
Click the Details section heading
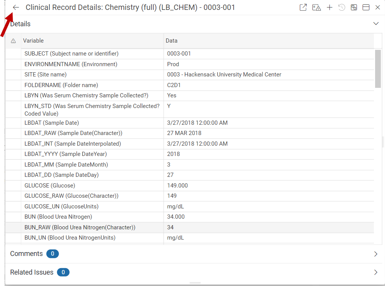pos(21,24)
